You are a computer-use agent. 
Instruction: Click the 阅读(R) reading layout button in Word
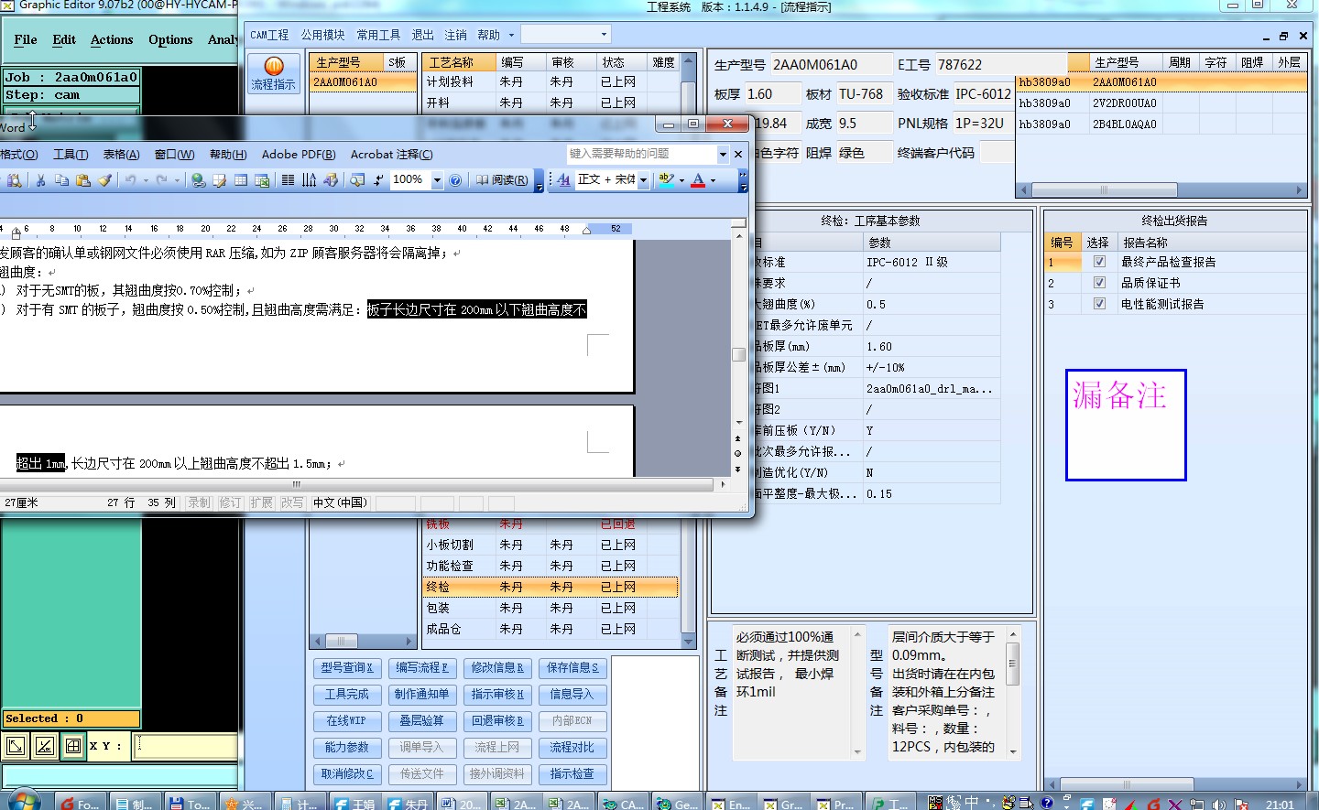(502, 180)
